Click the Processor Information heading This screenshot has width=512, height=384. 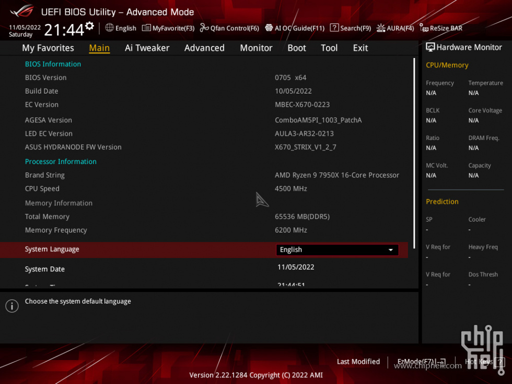[61, 161]
